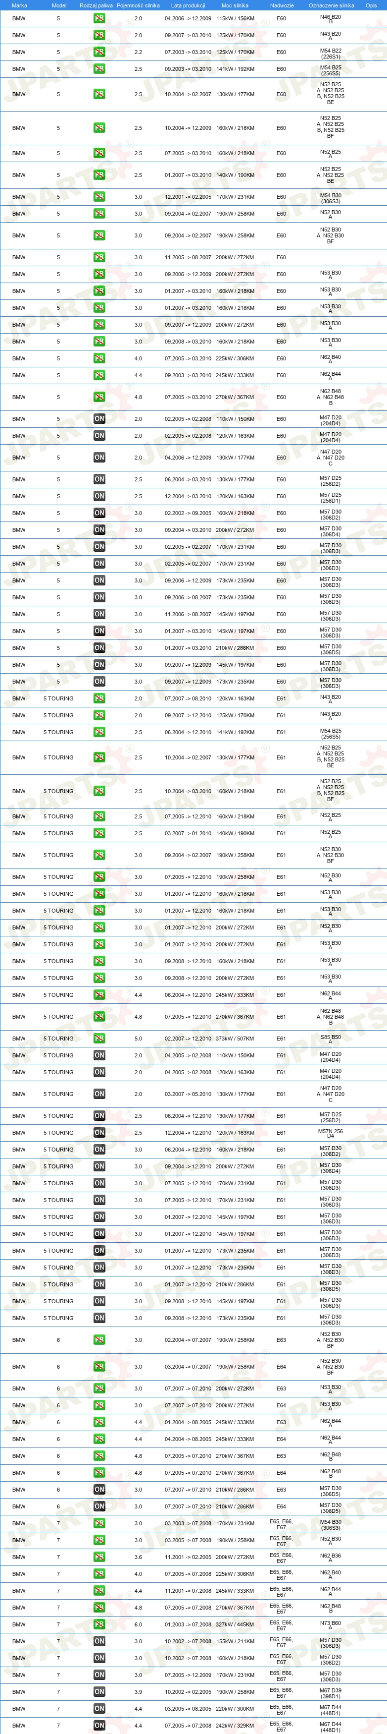
Task: Click the ON icon in the M57N 256 D4 row
Action: (x=99, y=1132)
